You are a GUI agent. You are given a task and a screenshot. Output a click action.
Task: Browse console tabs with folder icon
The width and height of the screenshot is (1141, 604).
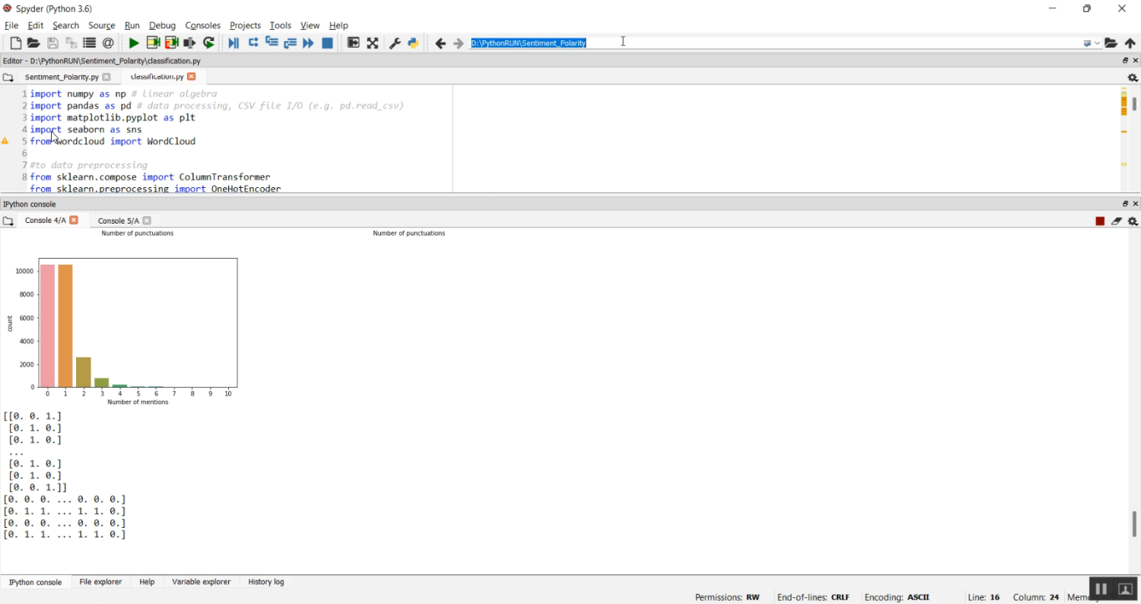point(8,221)
